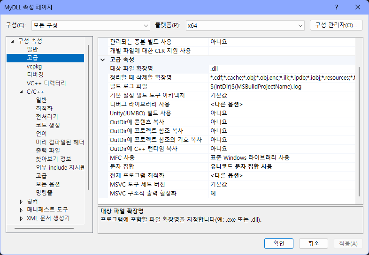The height and width of the screenshot is (255, 369).
Task: Open the 구성 configuration dropdown
Action: (x=91, y=25)
